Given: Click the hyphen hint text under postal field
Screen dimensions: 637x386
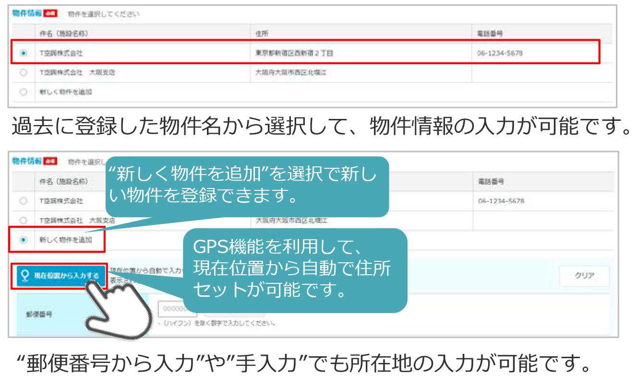Looking at the screenshot, I should point(216,323).
